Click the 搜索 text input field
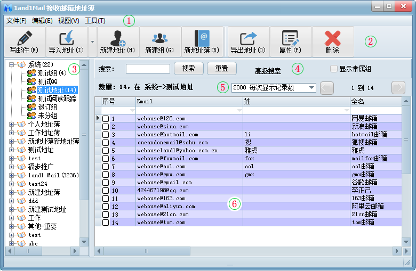Screen dimensions: 416x271 [148, 69]
